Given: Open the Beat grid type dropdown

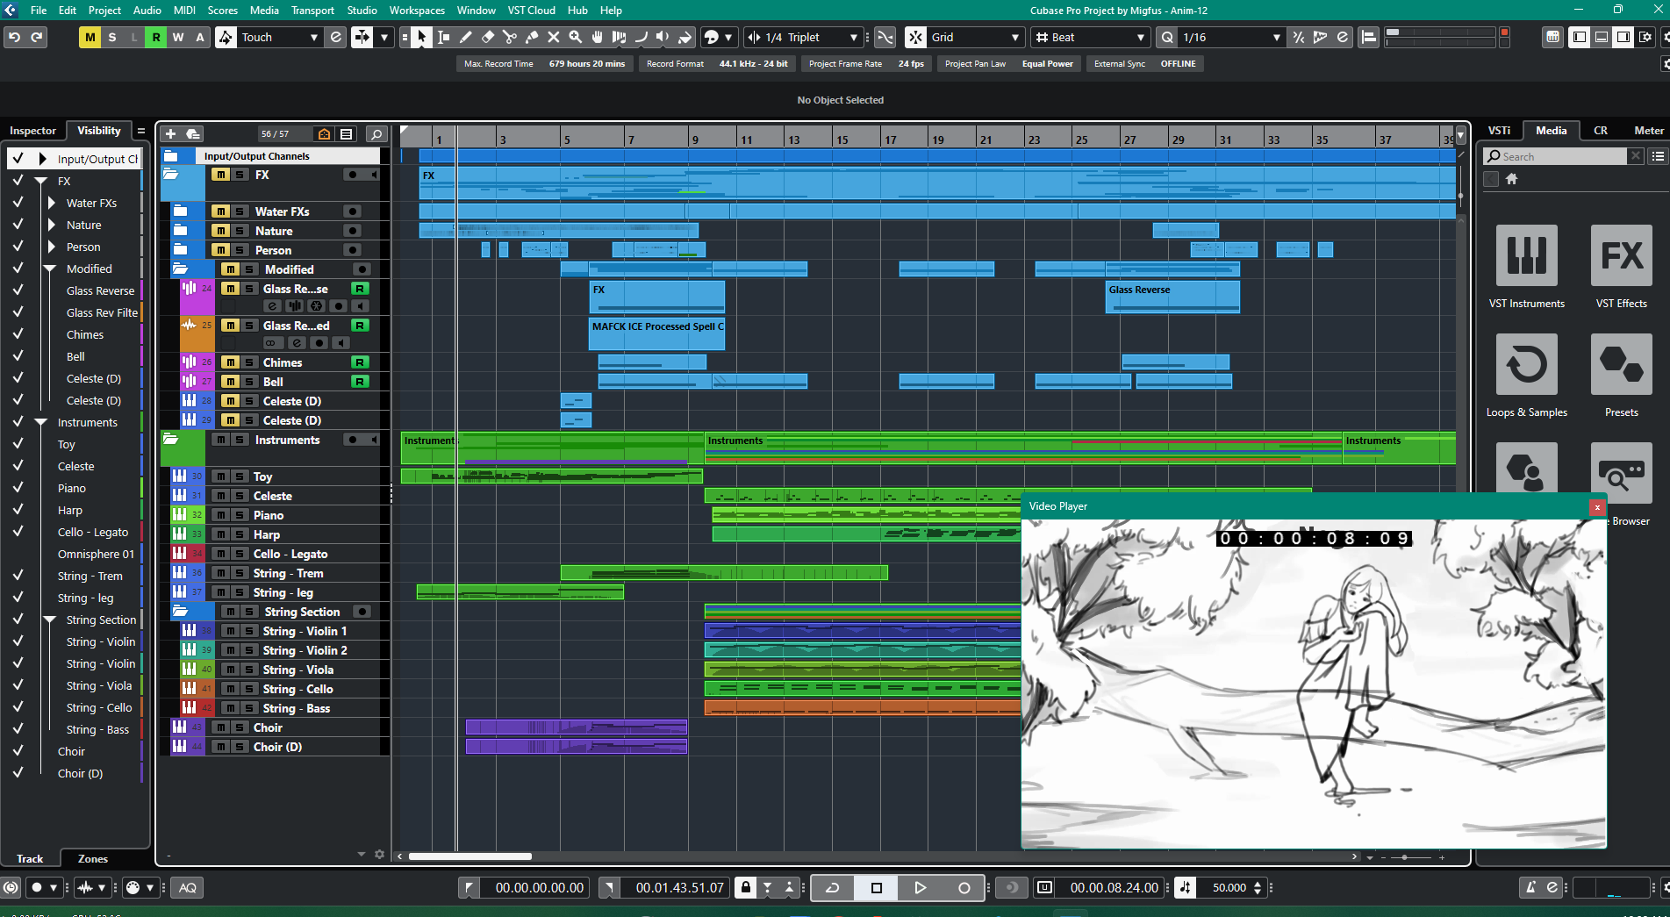Looking at the screenshot, I should (x=1089, y=37).
